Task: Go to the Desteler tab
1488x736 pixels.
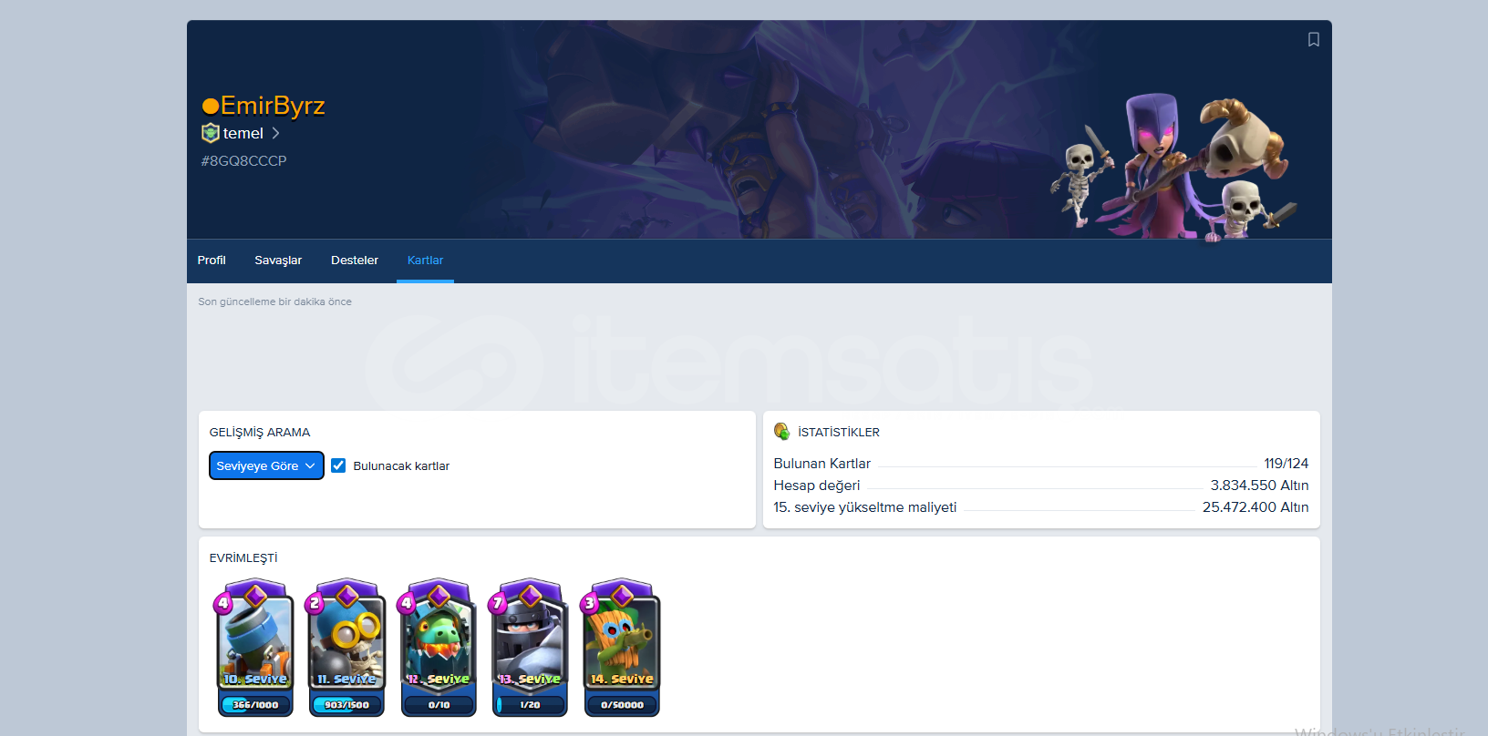Action: point(355,261)
